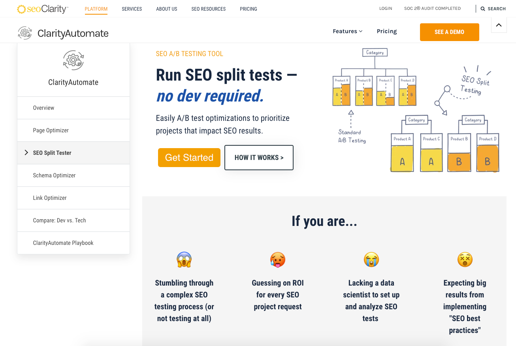
Task: Click the LOGIN link
Action: tap(386, 8)
